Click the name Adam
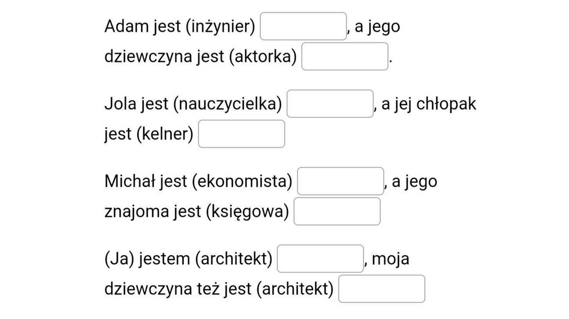 pos(126,27)
